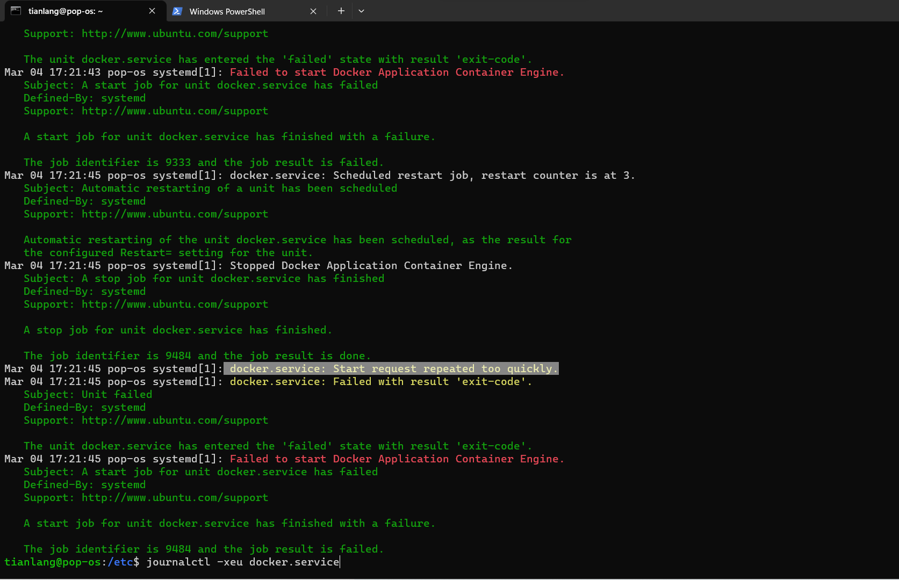
Task: Click the 'tianlang@pop-os:/etc$' prompt
Action: point(72,562)
